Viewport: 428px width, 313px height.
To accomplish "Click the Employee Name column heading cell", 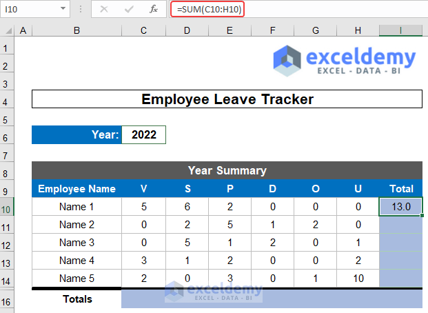I will click(77, 189).
